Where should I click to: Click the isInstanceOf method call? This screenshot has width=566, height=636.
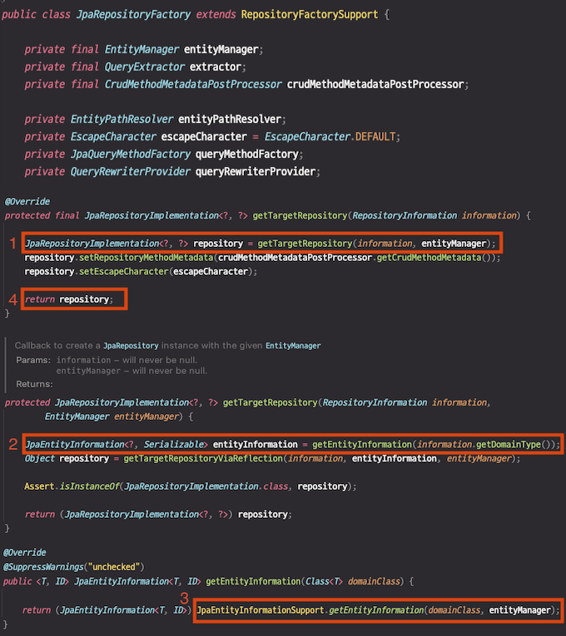[89, 486]
